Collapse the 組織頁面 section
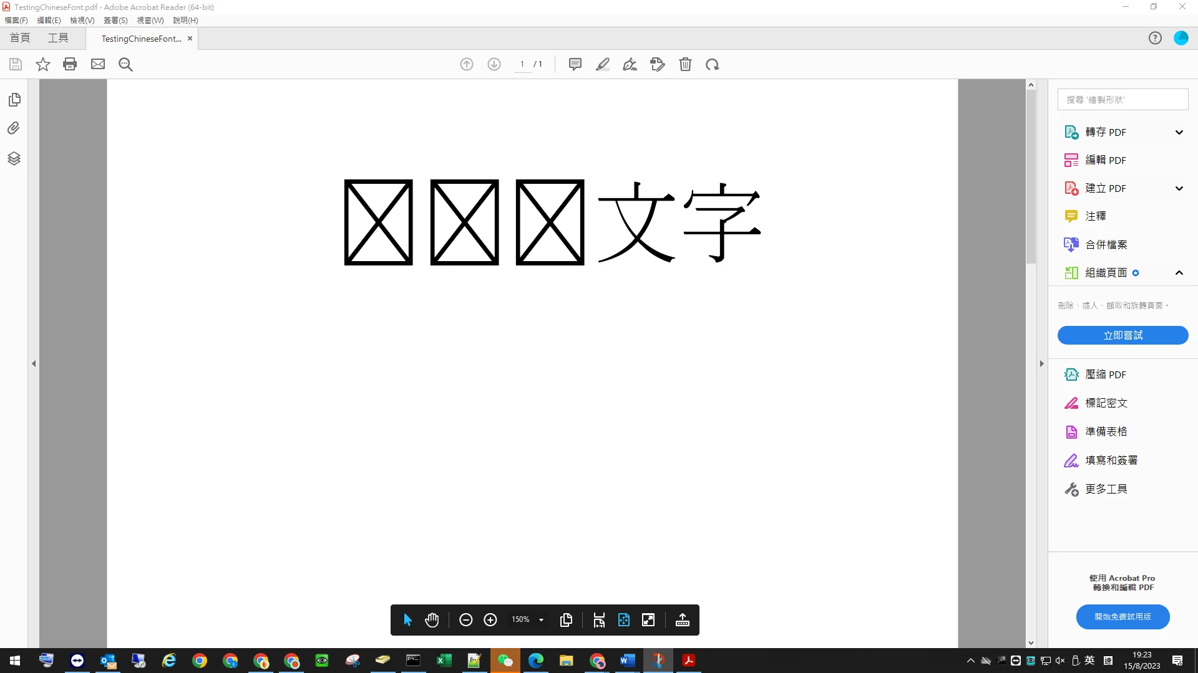The height and width of the screenshot is (673, 1198). (x=1179, y=272)
